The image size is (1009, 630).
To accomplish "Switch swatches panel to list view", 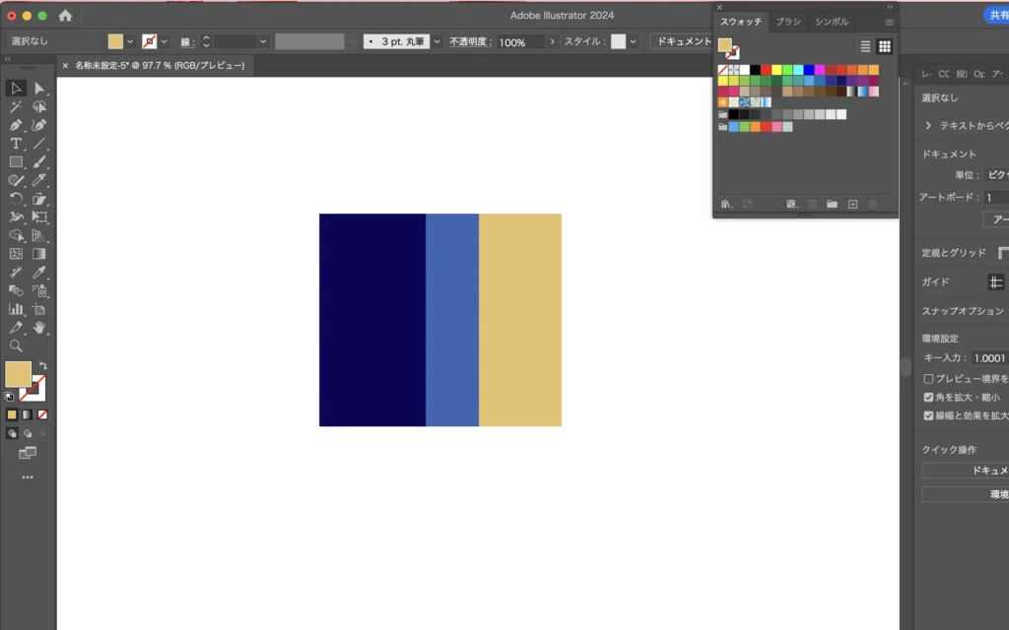I will click(865, 46).
